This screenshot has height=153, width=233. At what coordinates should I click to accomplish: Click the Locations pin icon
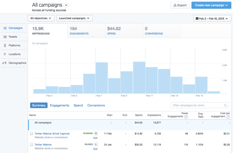click(x=5, y=54)
